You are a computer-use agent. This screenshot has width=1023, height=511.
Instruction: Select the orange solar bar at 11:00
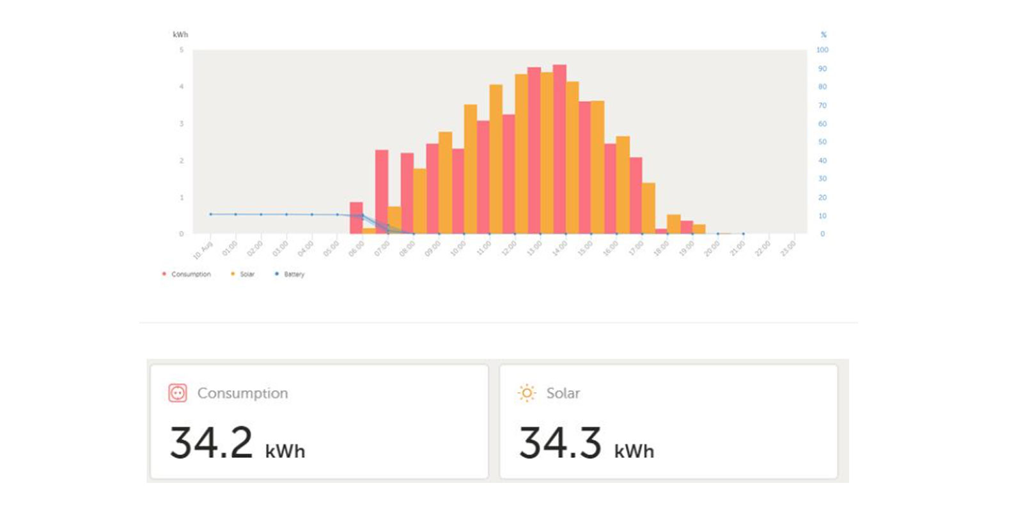pos(496,160)
